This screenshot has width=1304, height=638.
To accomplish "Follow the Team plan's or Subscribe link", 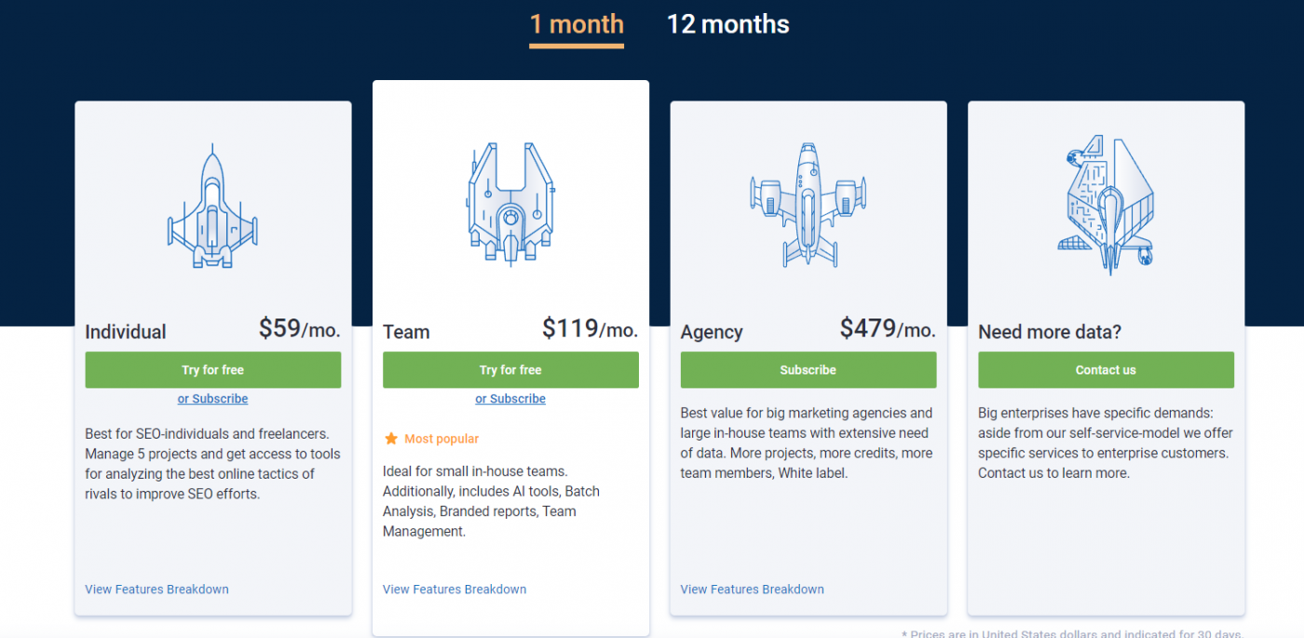I will [510, 399].
